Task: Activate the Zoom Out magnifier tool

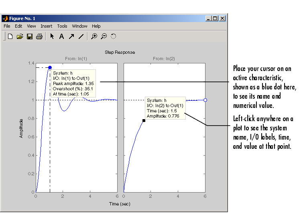Action: coord(104,36)
